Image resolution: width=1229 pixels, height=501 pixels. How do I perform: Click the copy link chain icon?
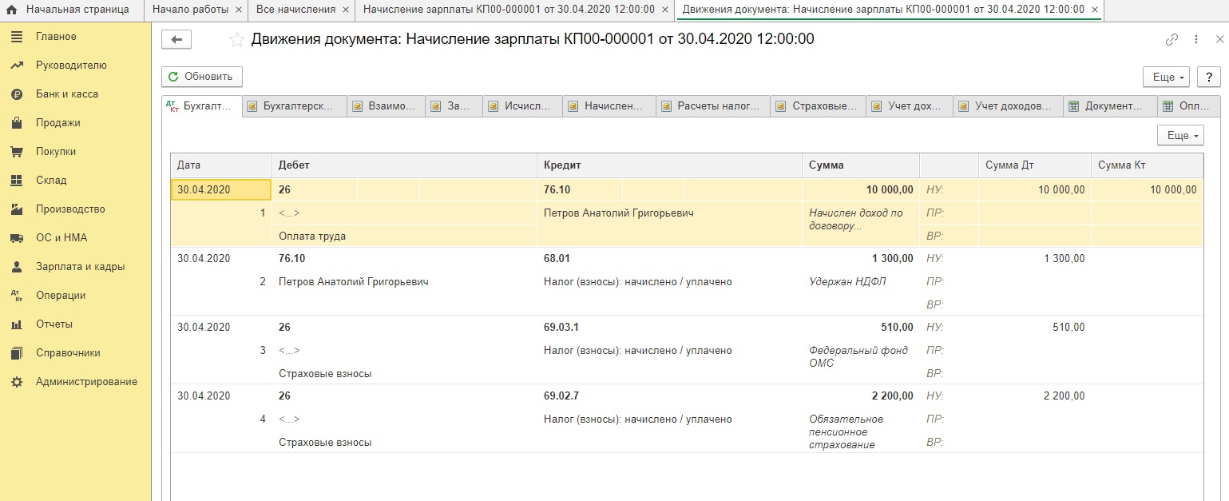pyautogui.click(x=1172, y=39)
